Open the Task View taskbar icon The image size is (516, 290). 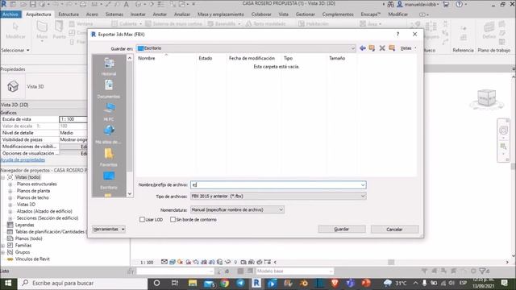tap(175, 283)
